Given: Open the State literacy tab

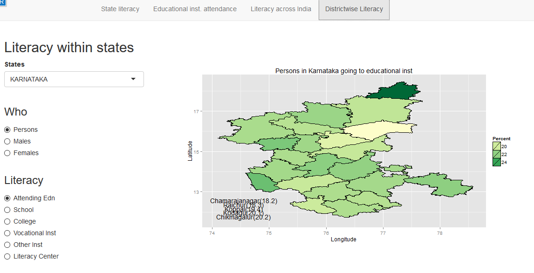Looking at the screenshot, I should tap(120, 9).
